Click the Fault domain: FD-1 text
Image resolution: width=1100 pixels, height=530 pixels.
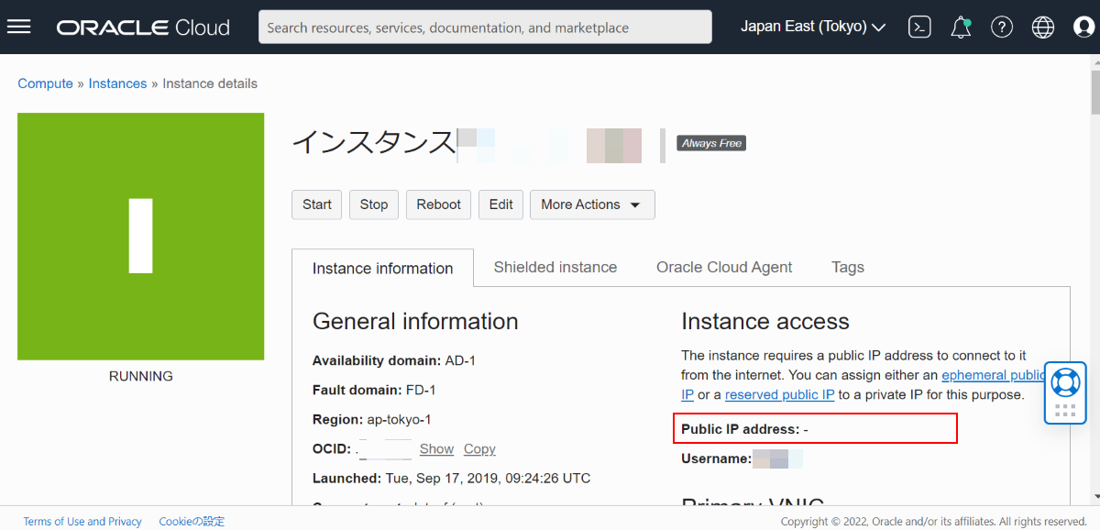click(374, 390)
